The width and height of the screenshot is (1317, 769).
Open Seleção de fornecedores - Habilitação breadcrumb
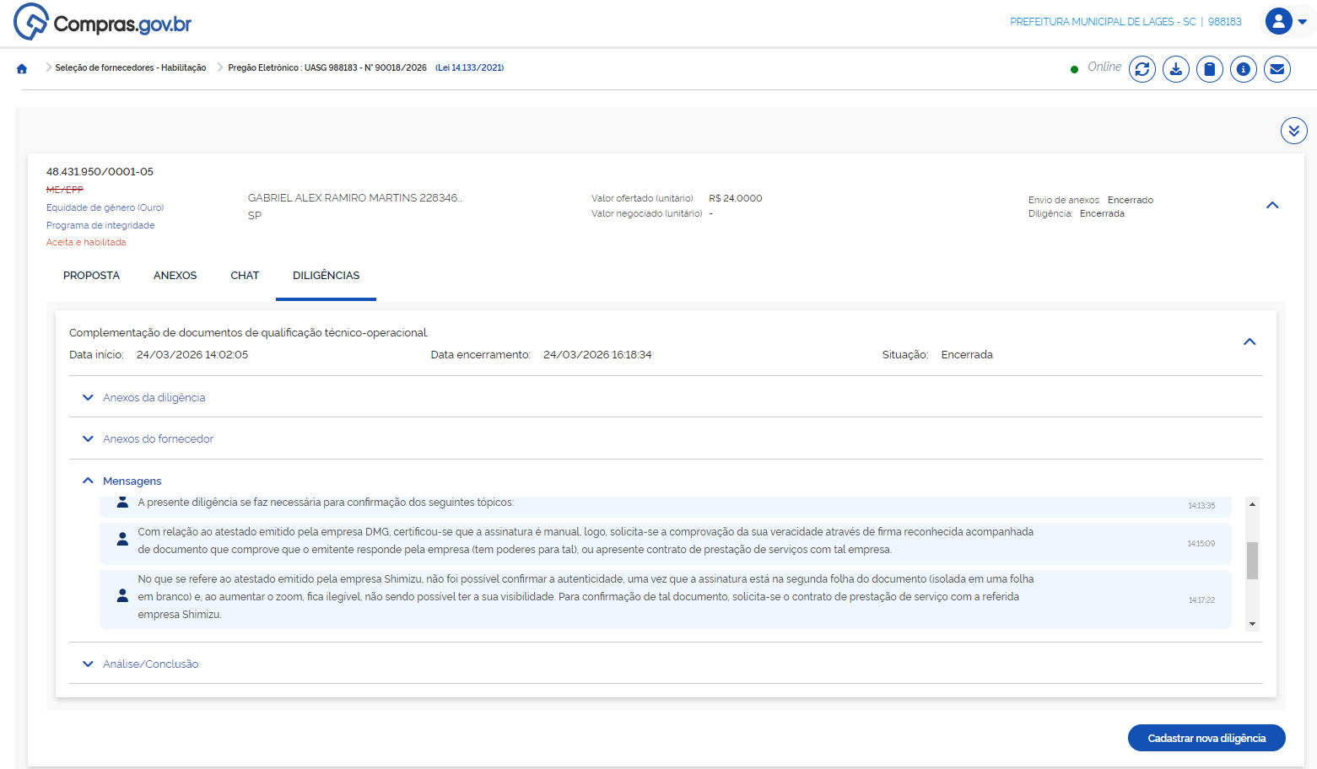[x=131, y=67]
